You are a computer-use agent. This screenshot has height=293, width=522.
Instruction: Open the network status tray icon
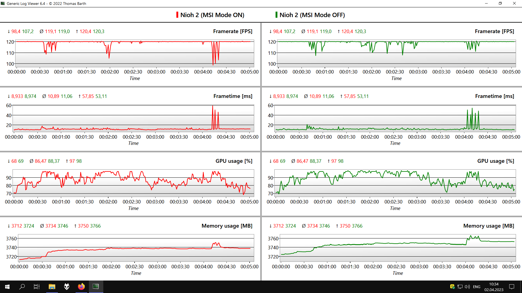point(460,287)
